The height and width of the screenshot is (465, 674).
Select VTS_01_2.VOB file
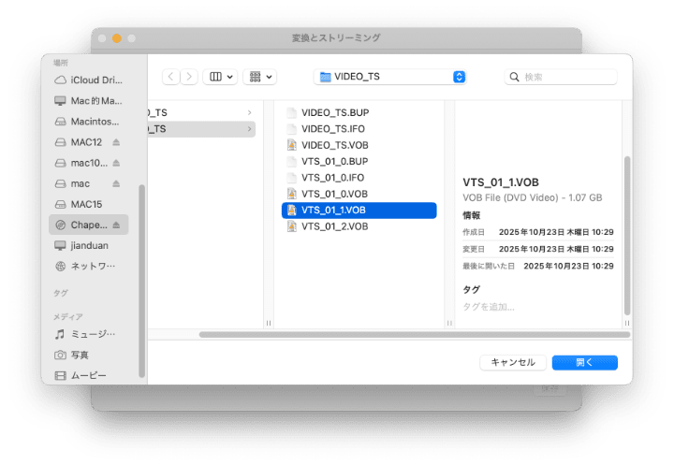click(x=359, y=227)
